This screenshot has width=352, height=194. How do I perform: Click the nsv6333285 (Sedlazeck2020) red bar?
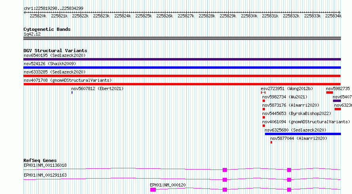[182, 76]
